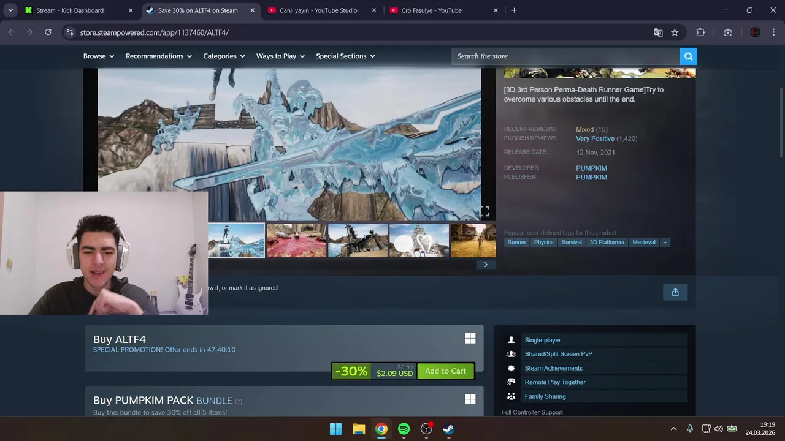Open the taskbar clock showing 19:19

[760, 429]
